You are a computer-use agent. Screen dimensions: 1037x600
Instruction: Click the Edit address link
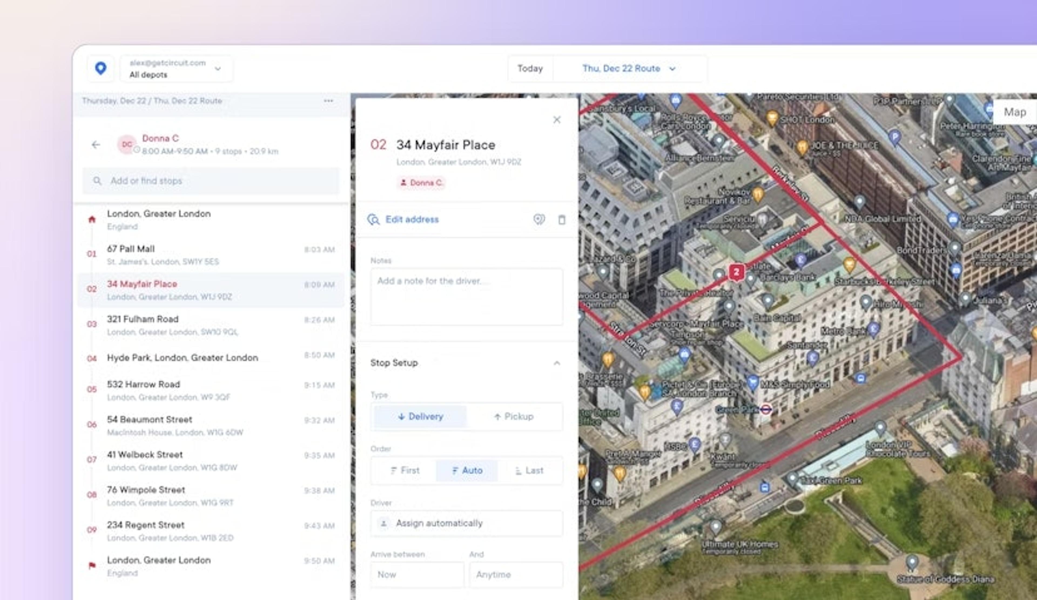[x=411, y=219]
